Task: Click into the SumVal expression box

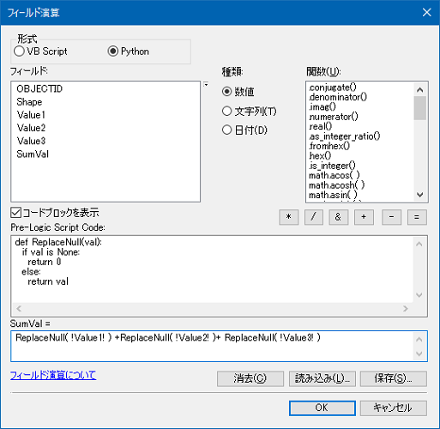Action: coord(219,346)
